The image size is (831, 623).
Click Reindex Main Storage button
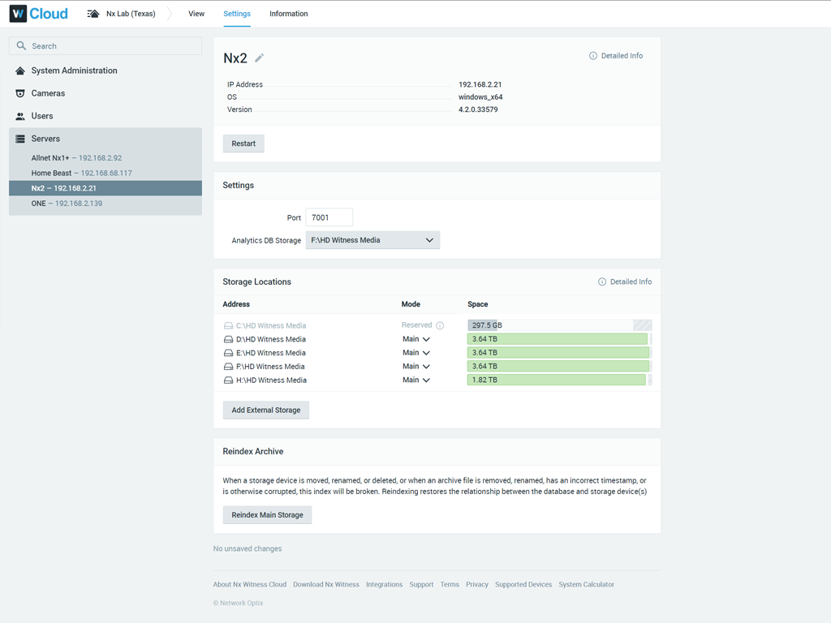[267, 515]
